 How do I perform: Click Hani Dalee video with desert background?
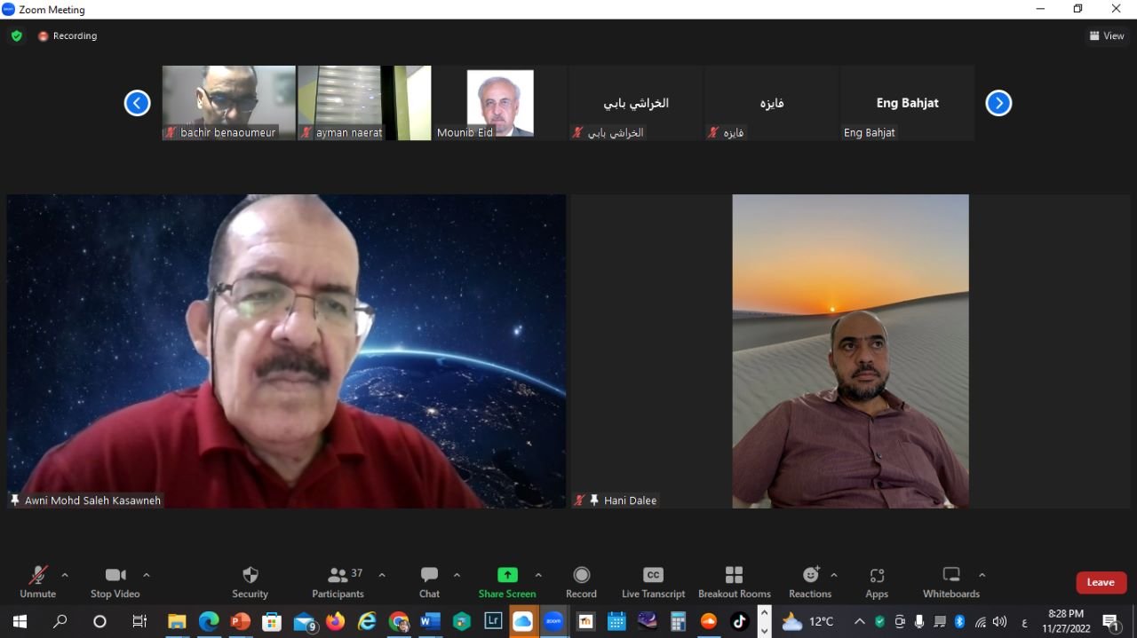pyautogui.click(x=850, y=351)
